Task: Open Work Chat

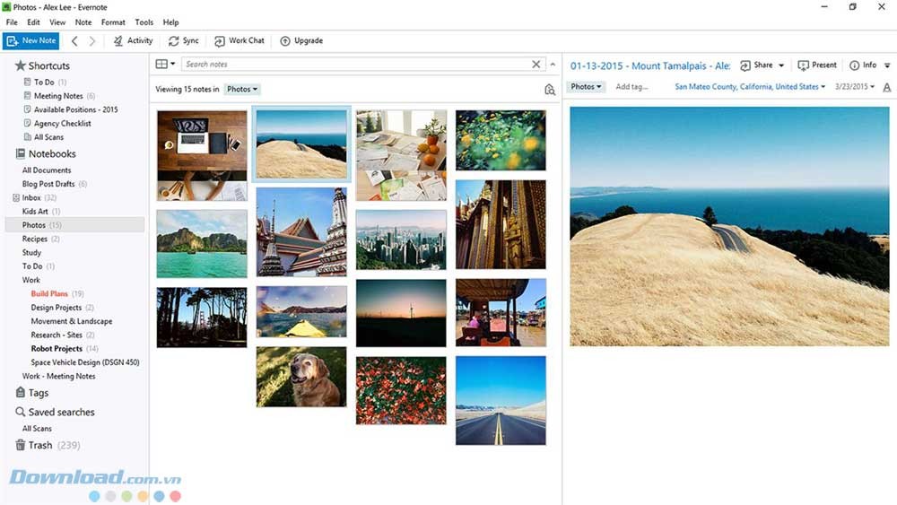Action: tap(239, 41)
